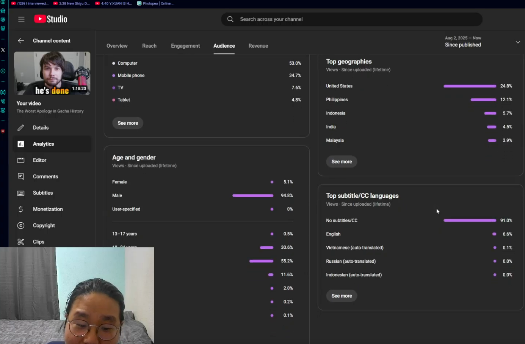
Task: Click the play-circle icon in browser sidebar
Action: point(3,71)
